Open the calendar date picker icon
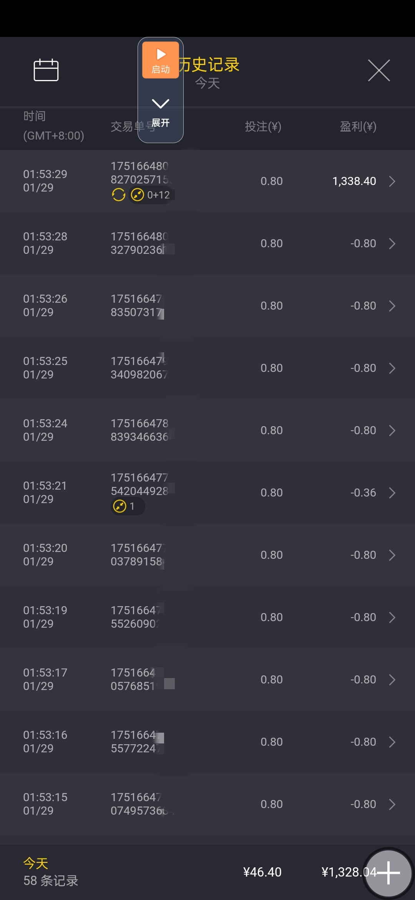This screenshot has width=415, height=900. (46, 70)
